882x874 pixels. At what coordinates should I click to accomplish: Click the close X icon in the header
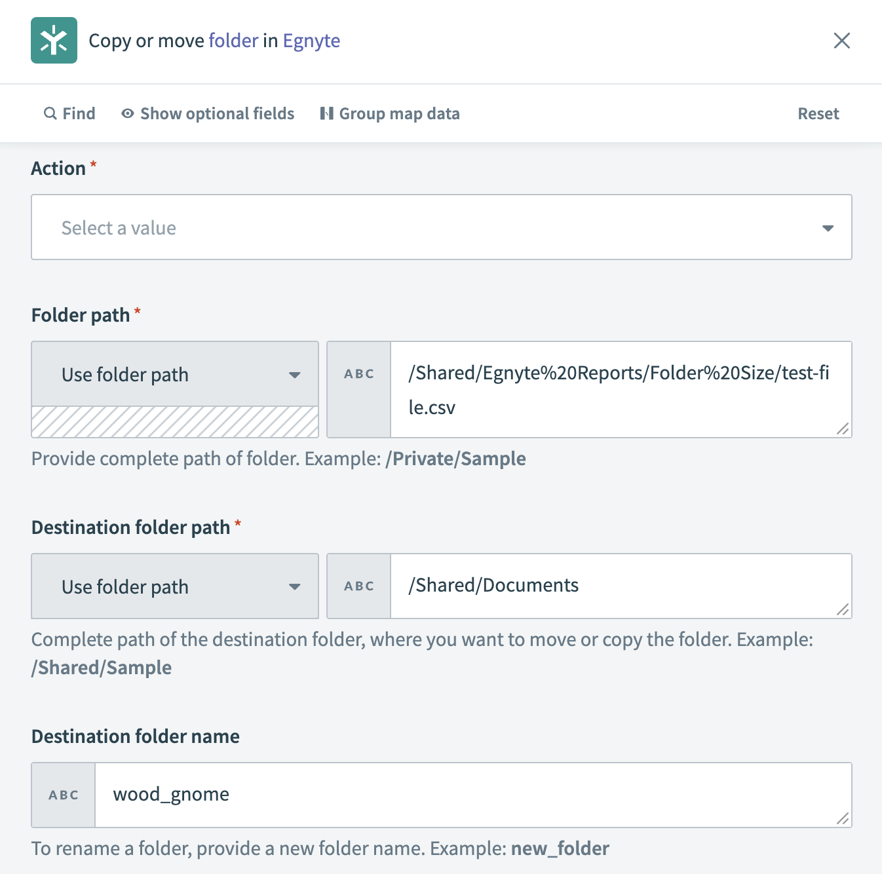841,41
